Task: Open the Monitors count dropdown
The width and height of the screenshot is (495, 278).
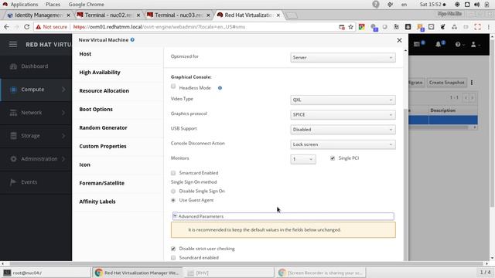Action: tap(303, 159)
